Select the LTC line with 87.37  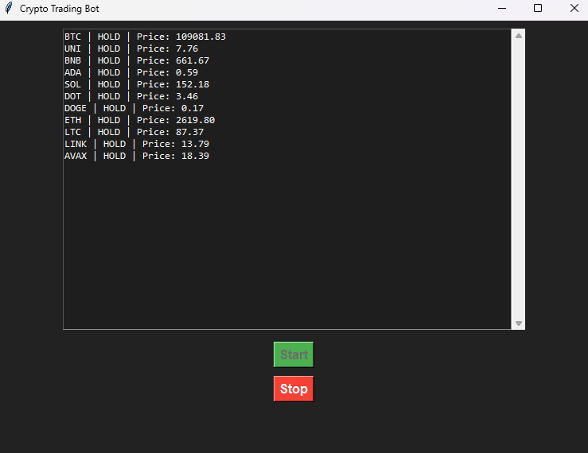pos(134,132)
